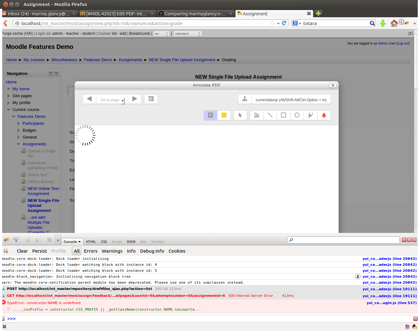Image resolution: width=418 pixels, height=331 pixels.
Task: Open NEW Online Text Assignment link
Action: point(43,191)
